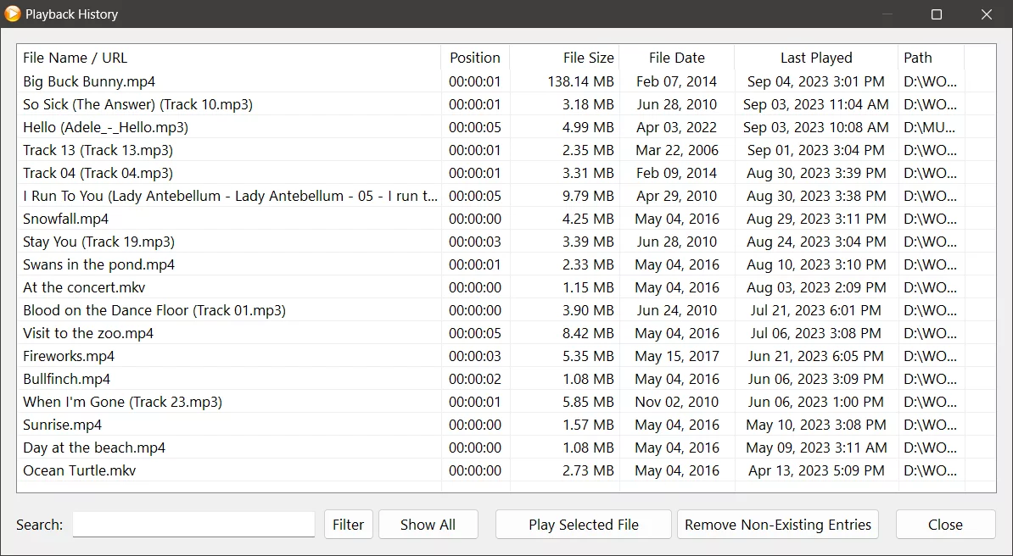Click Mar 22, 2006 file date cell
1013x556 pixels.
point(676,150)
